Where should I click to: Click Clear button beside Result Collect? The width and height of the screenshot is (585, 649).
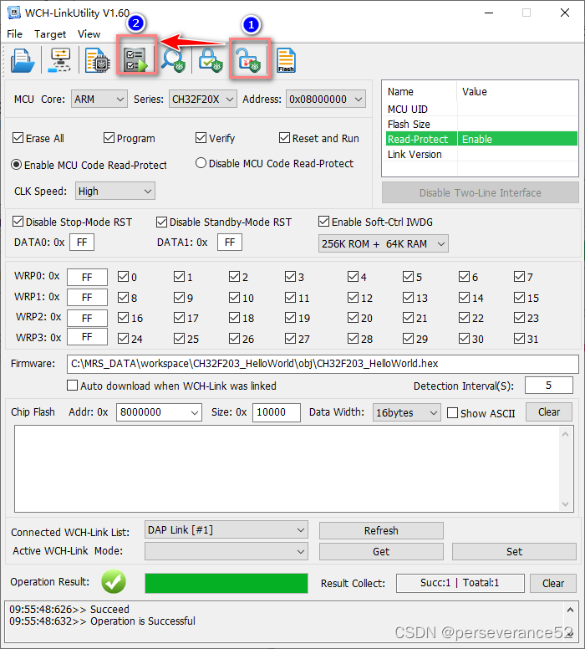553,583
